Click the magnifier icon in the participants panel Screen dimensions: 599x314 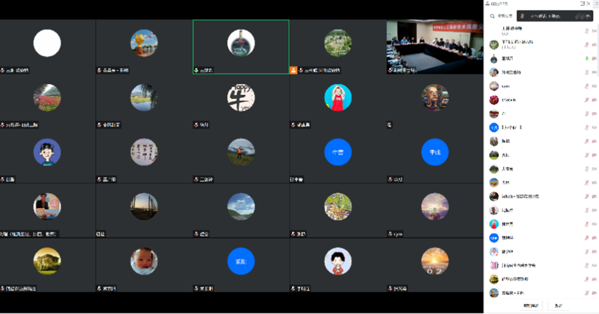click(492, 16)
